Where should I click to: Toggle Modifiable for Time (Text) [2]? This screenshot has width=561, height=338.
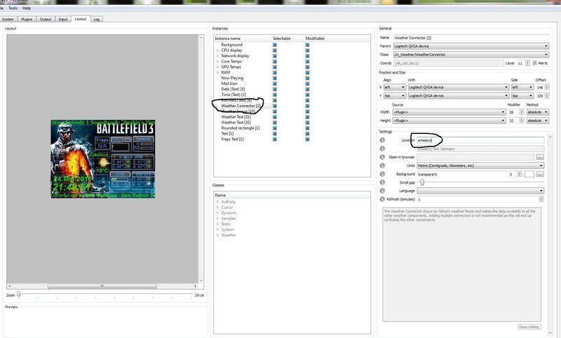307,95
